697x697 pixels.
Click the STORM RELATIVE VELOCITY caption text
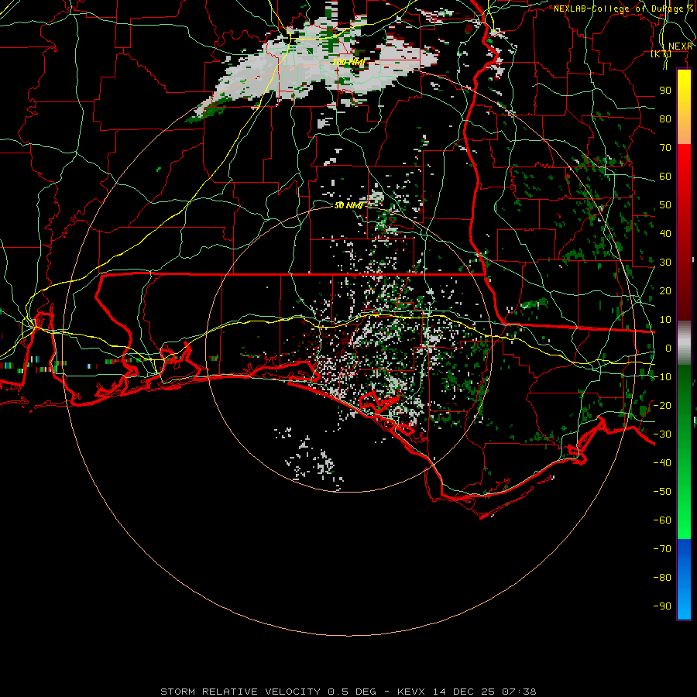click(240, 692)
